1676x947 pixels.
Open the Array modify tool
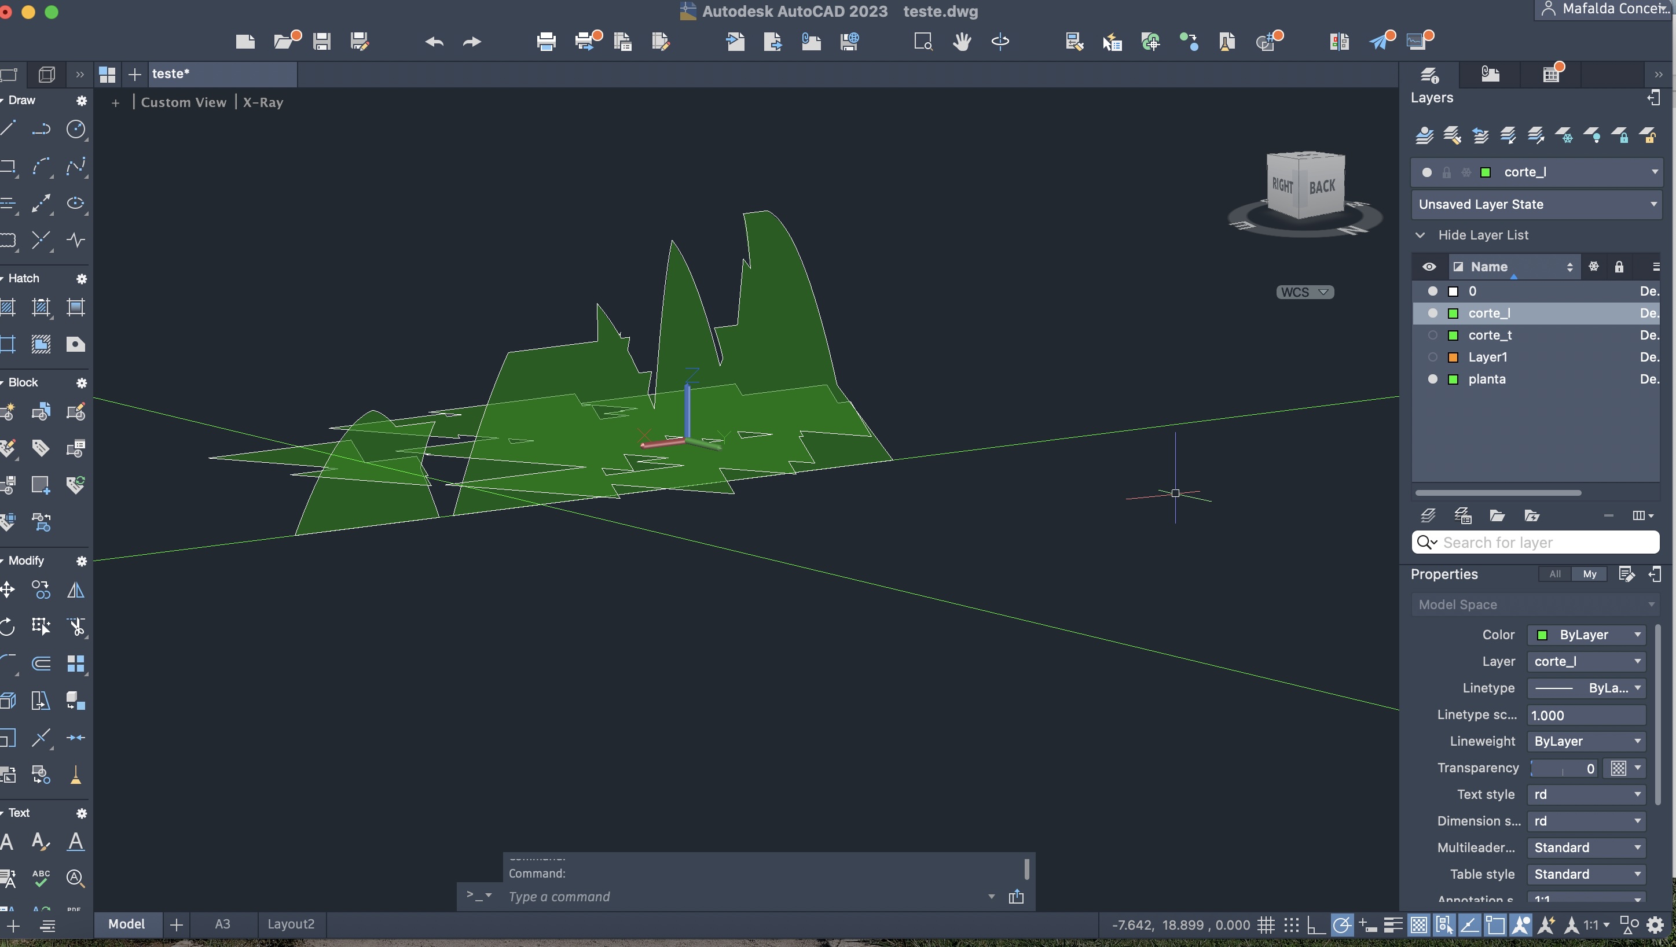click(x=76, y=664)
